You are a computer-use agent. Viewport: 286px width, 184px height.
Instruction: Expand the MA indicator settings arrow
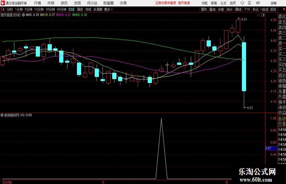click(x=23, y=15)
